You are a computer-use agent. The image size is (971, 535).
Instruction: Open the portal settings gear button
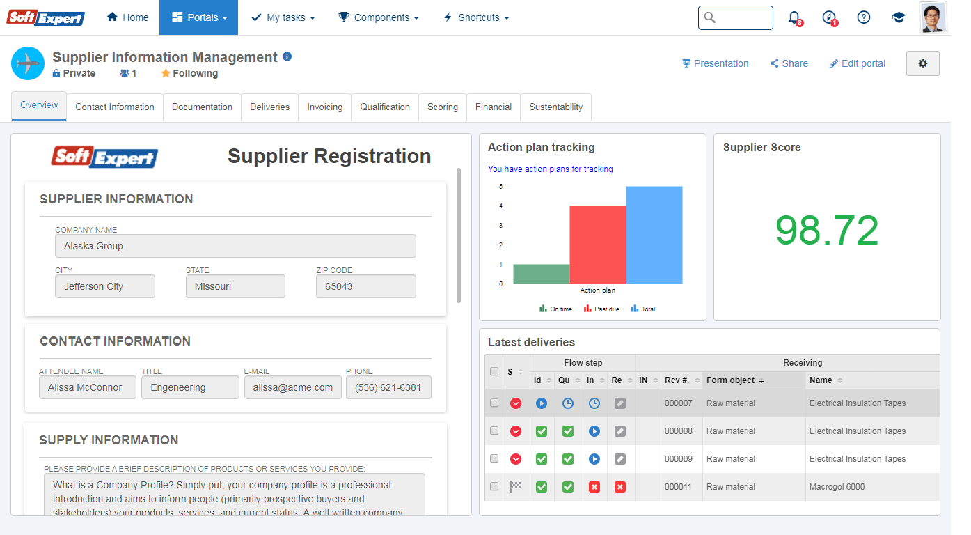tap(922, 63)
